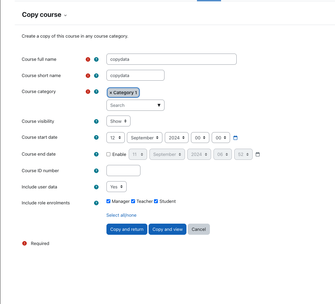Open calendar picker for course end date

(258, 154)
